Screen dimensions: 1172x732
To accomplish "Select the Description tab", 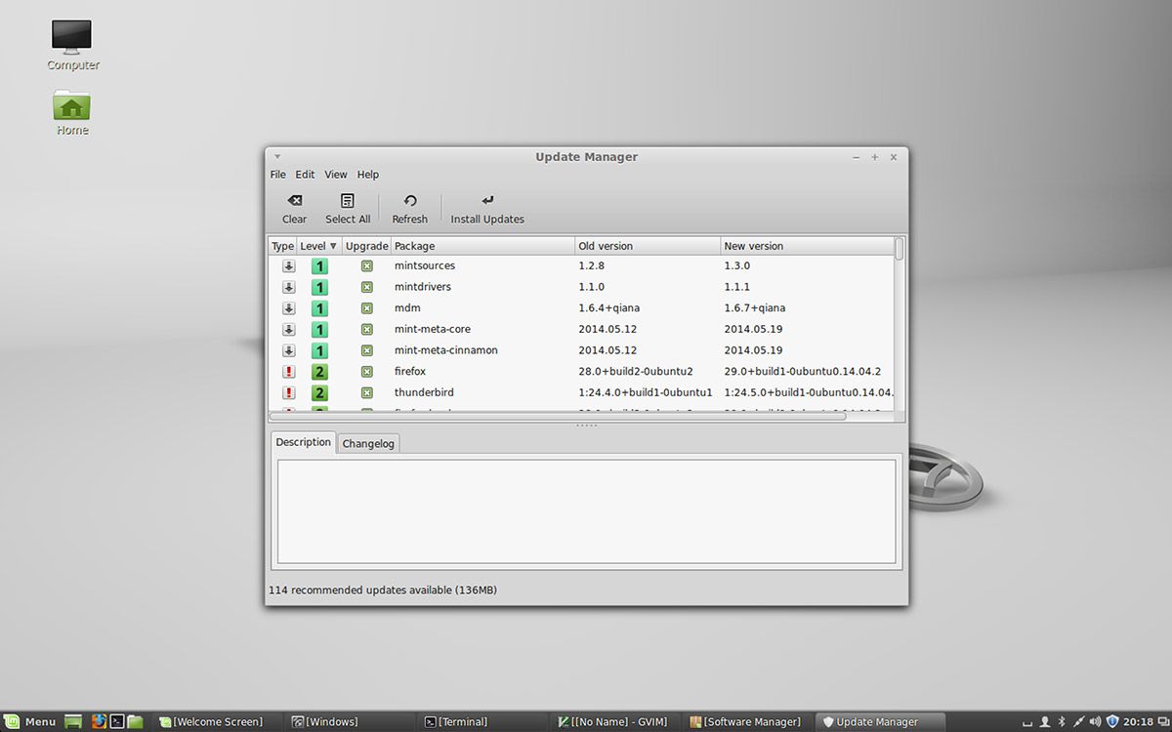I will pyautogui.click(x=304, y=442).
